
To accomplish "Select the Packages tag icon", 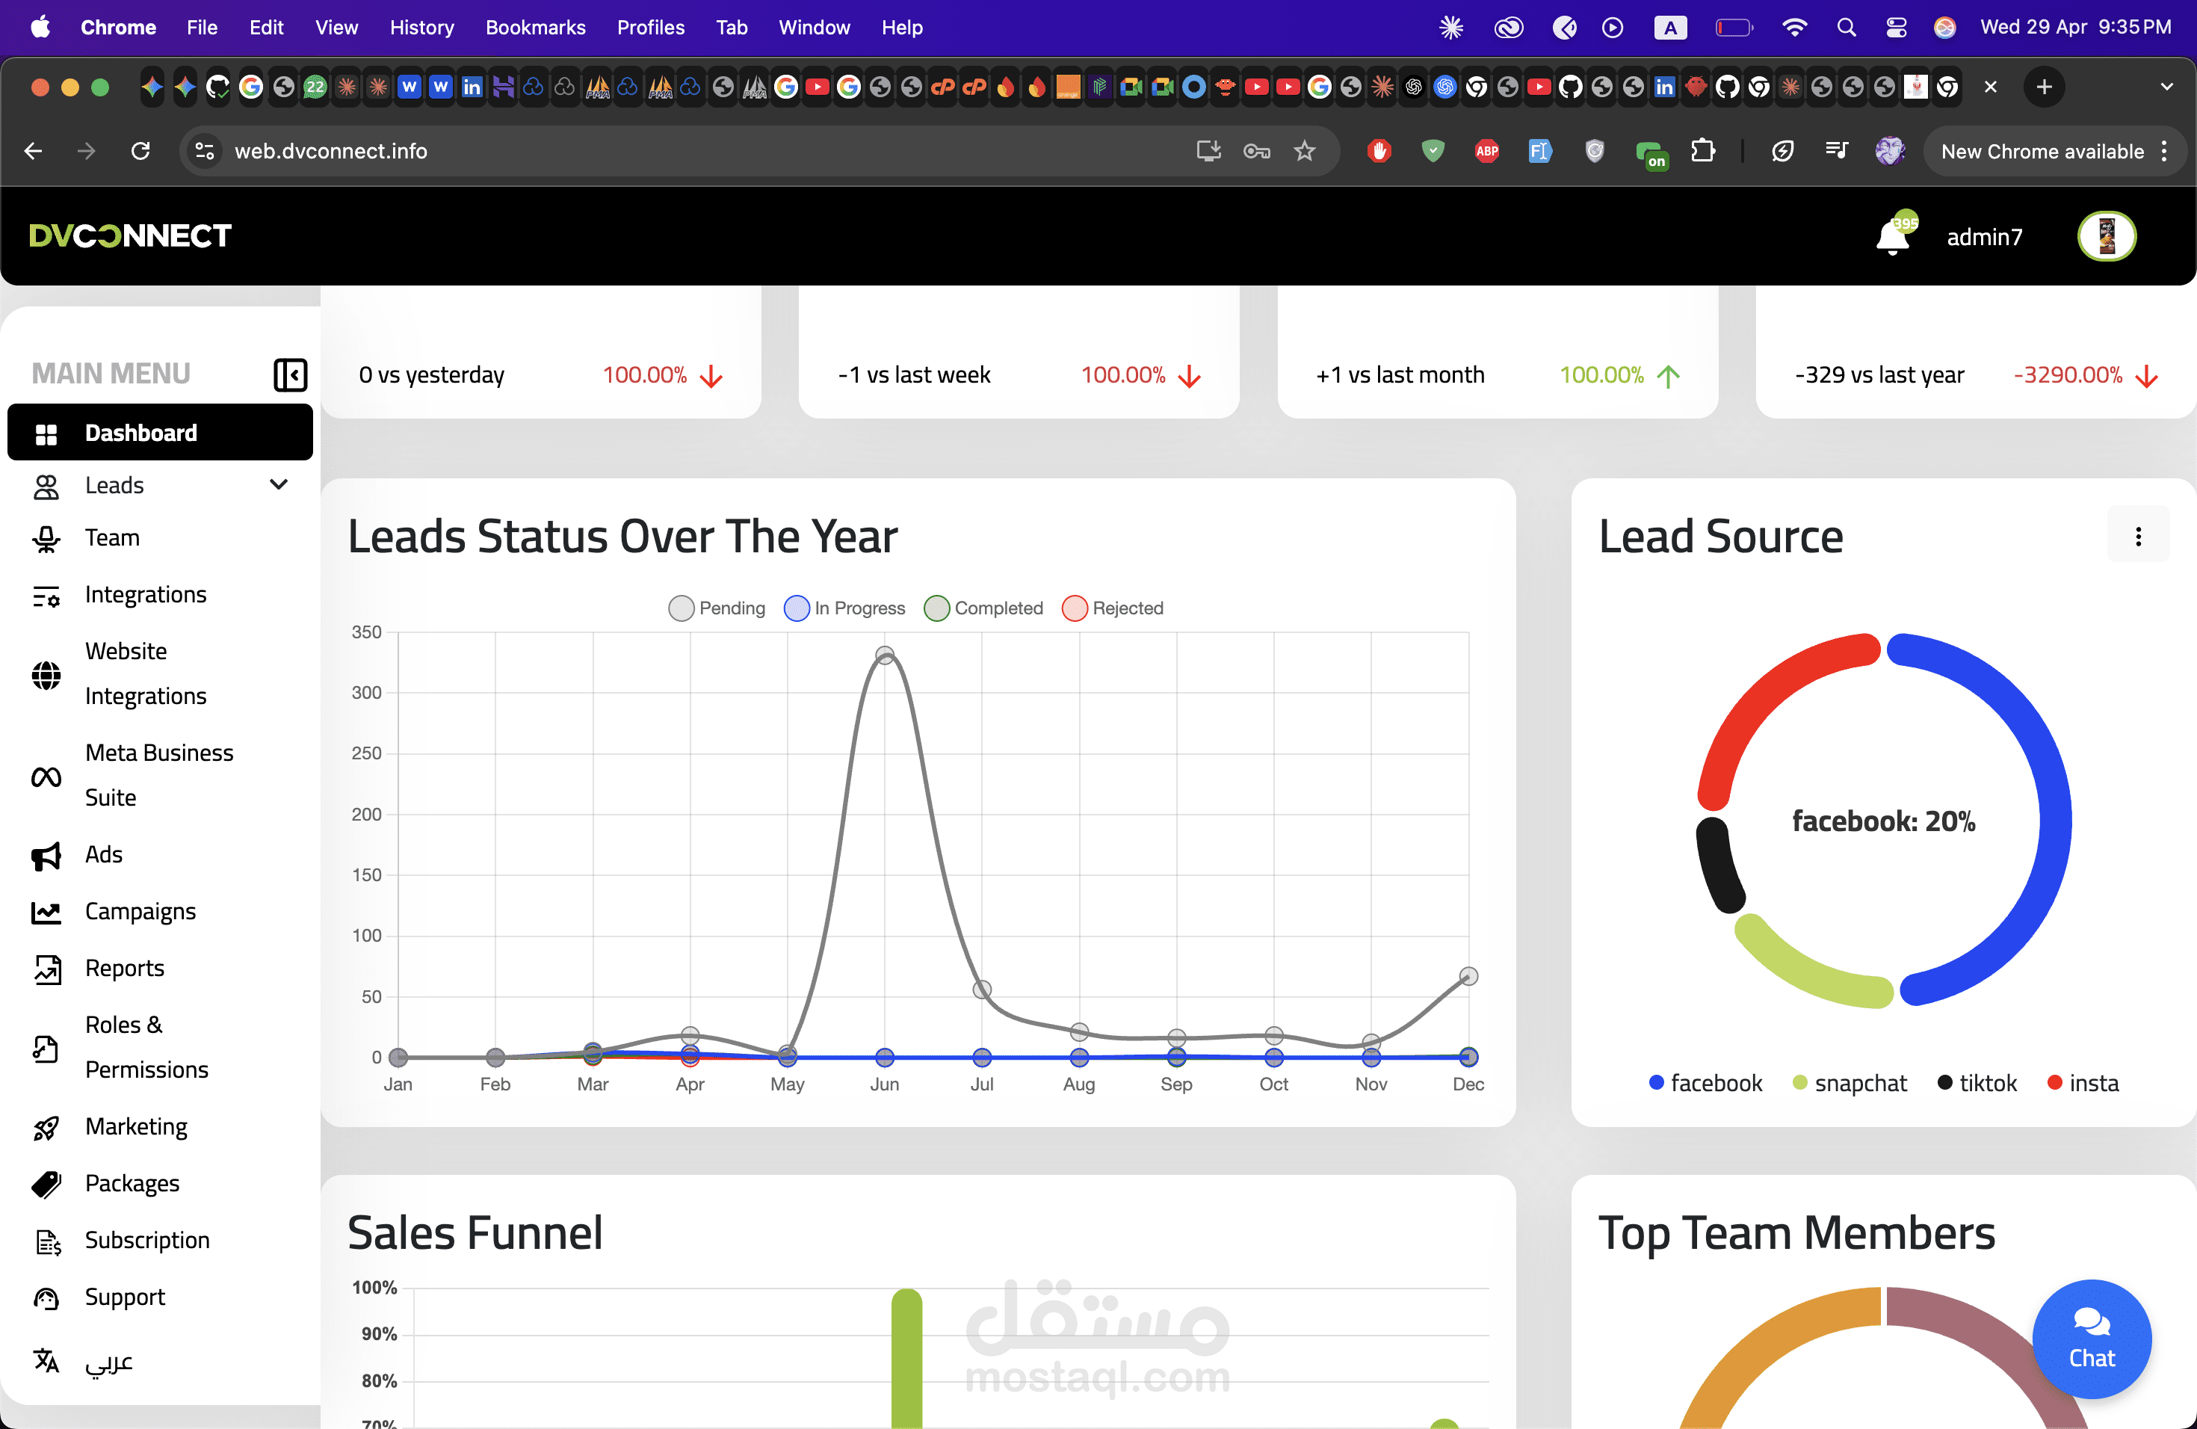I will [46, 1185].
